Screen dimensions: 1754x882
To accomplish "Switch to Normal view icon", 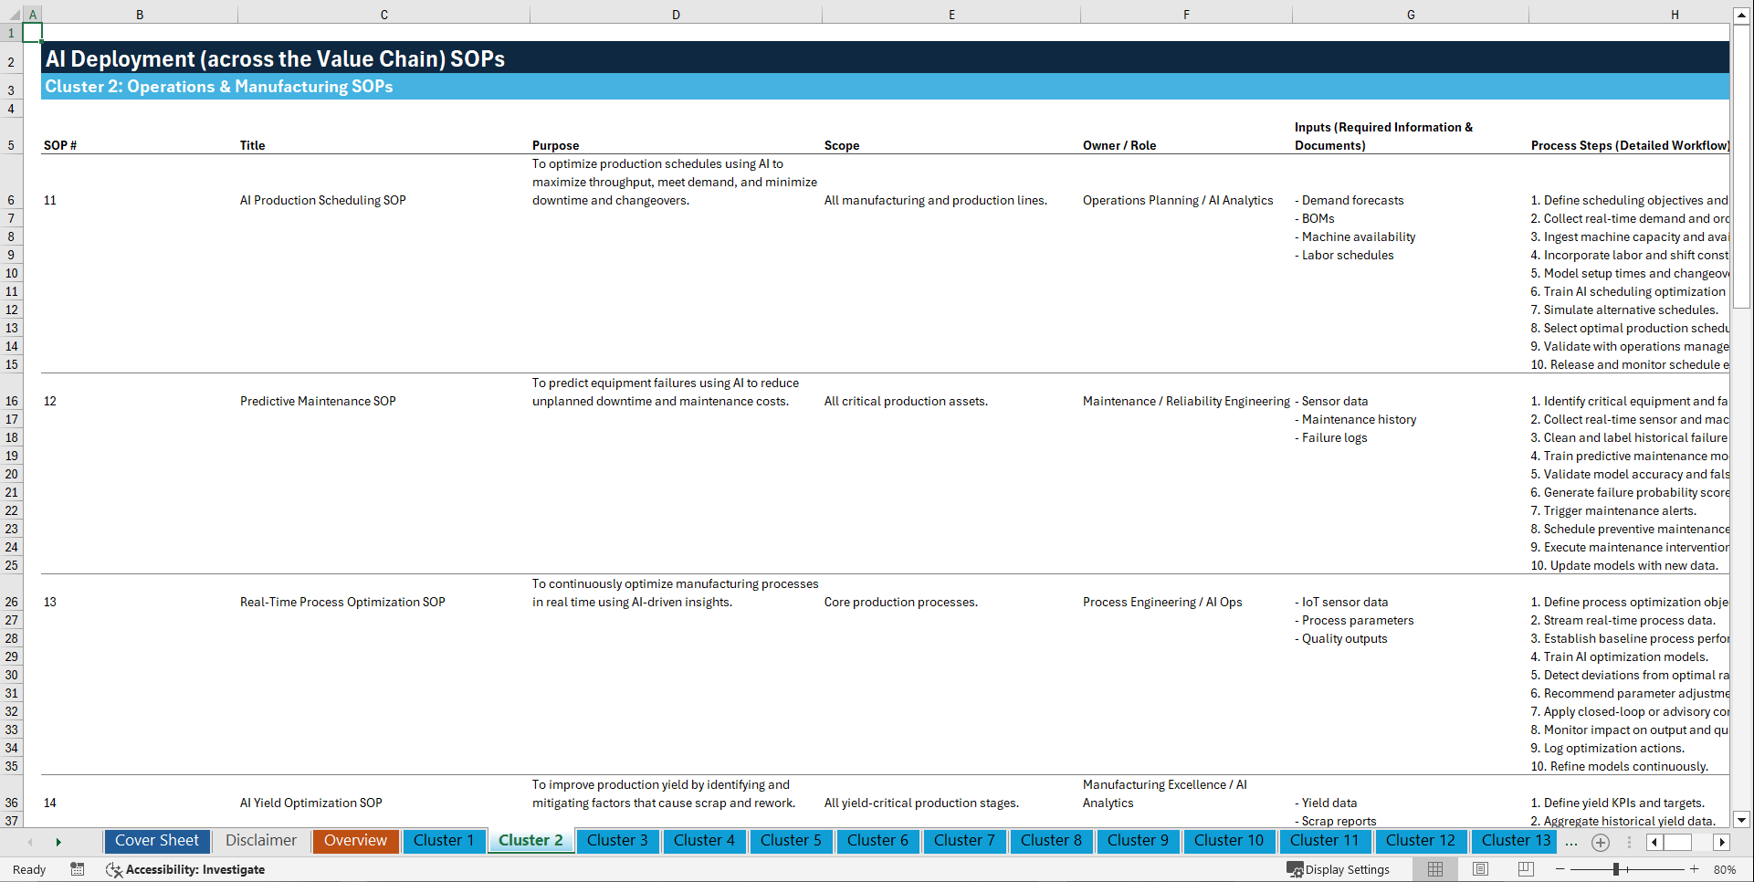I will tap(1434, 869).
